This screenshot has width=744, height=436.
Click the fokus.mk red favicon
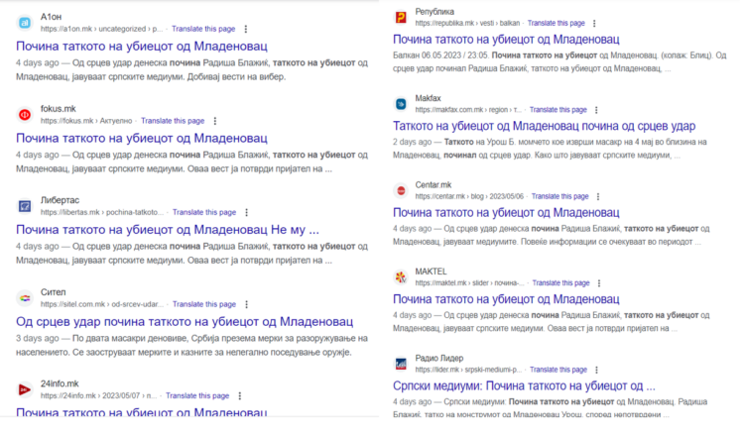[24, 115]
